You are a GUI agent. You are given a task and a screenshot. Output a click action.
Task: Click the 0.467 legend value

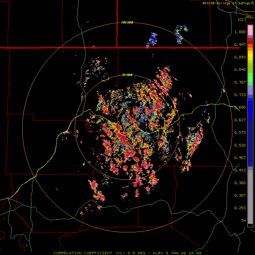(240, 158)
